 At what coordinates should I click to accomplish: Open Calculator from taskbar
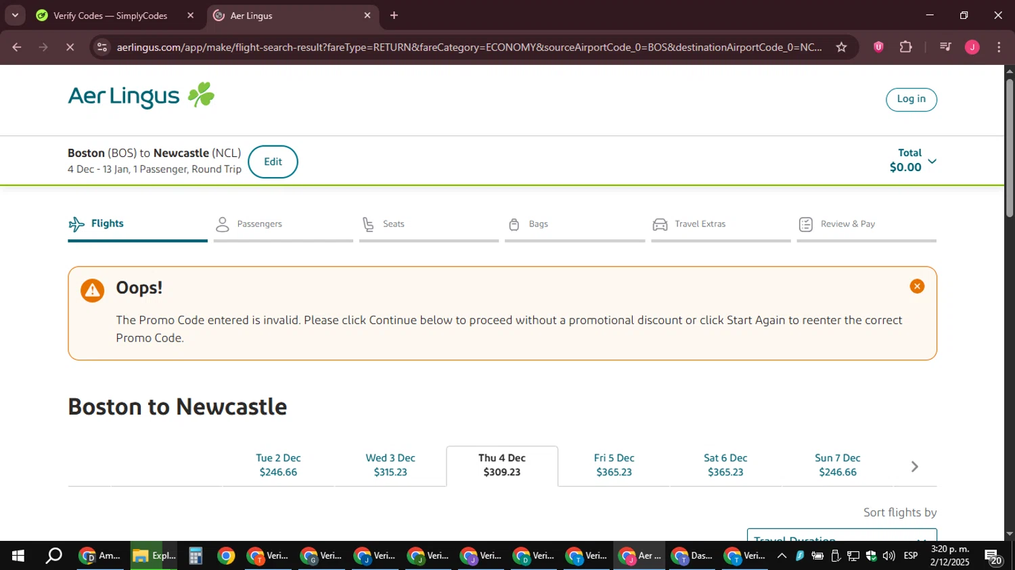pos(196,556)
